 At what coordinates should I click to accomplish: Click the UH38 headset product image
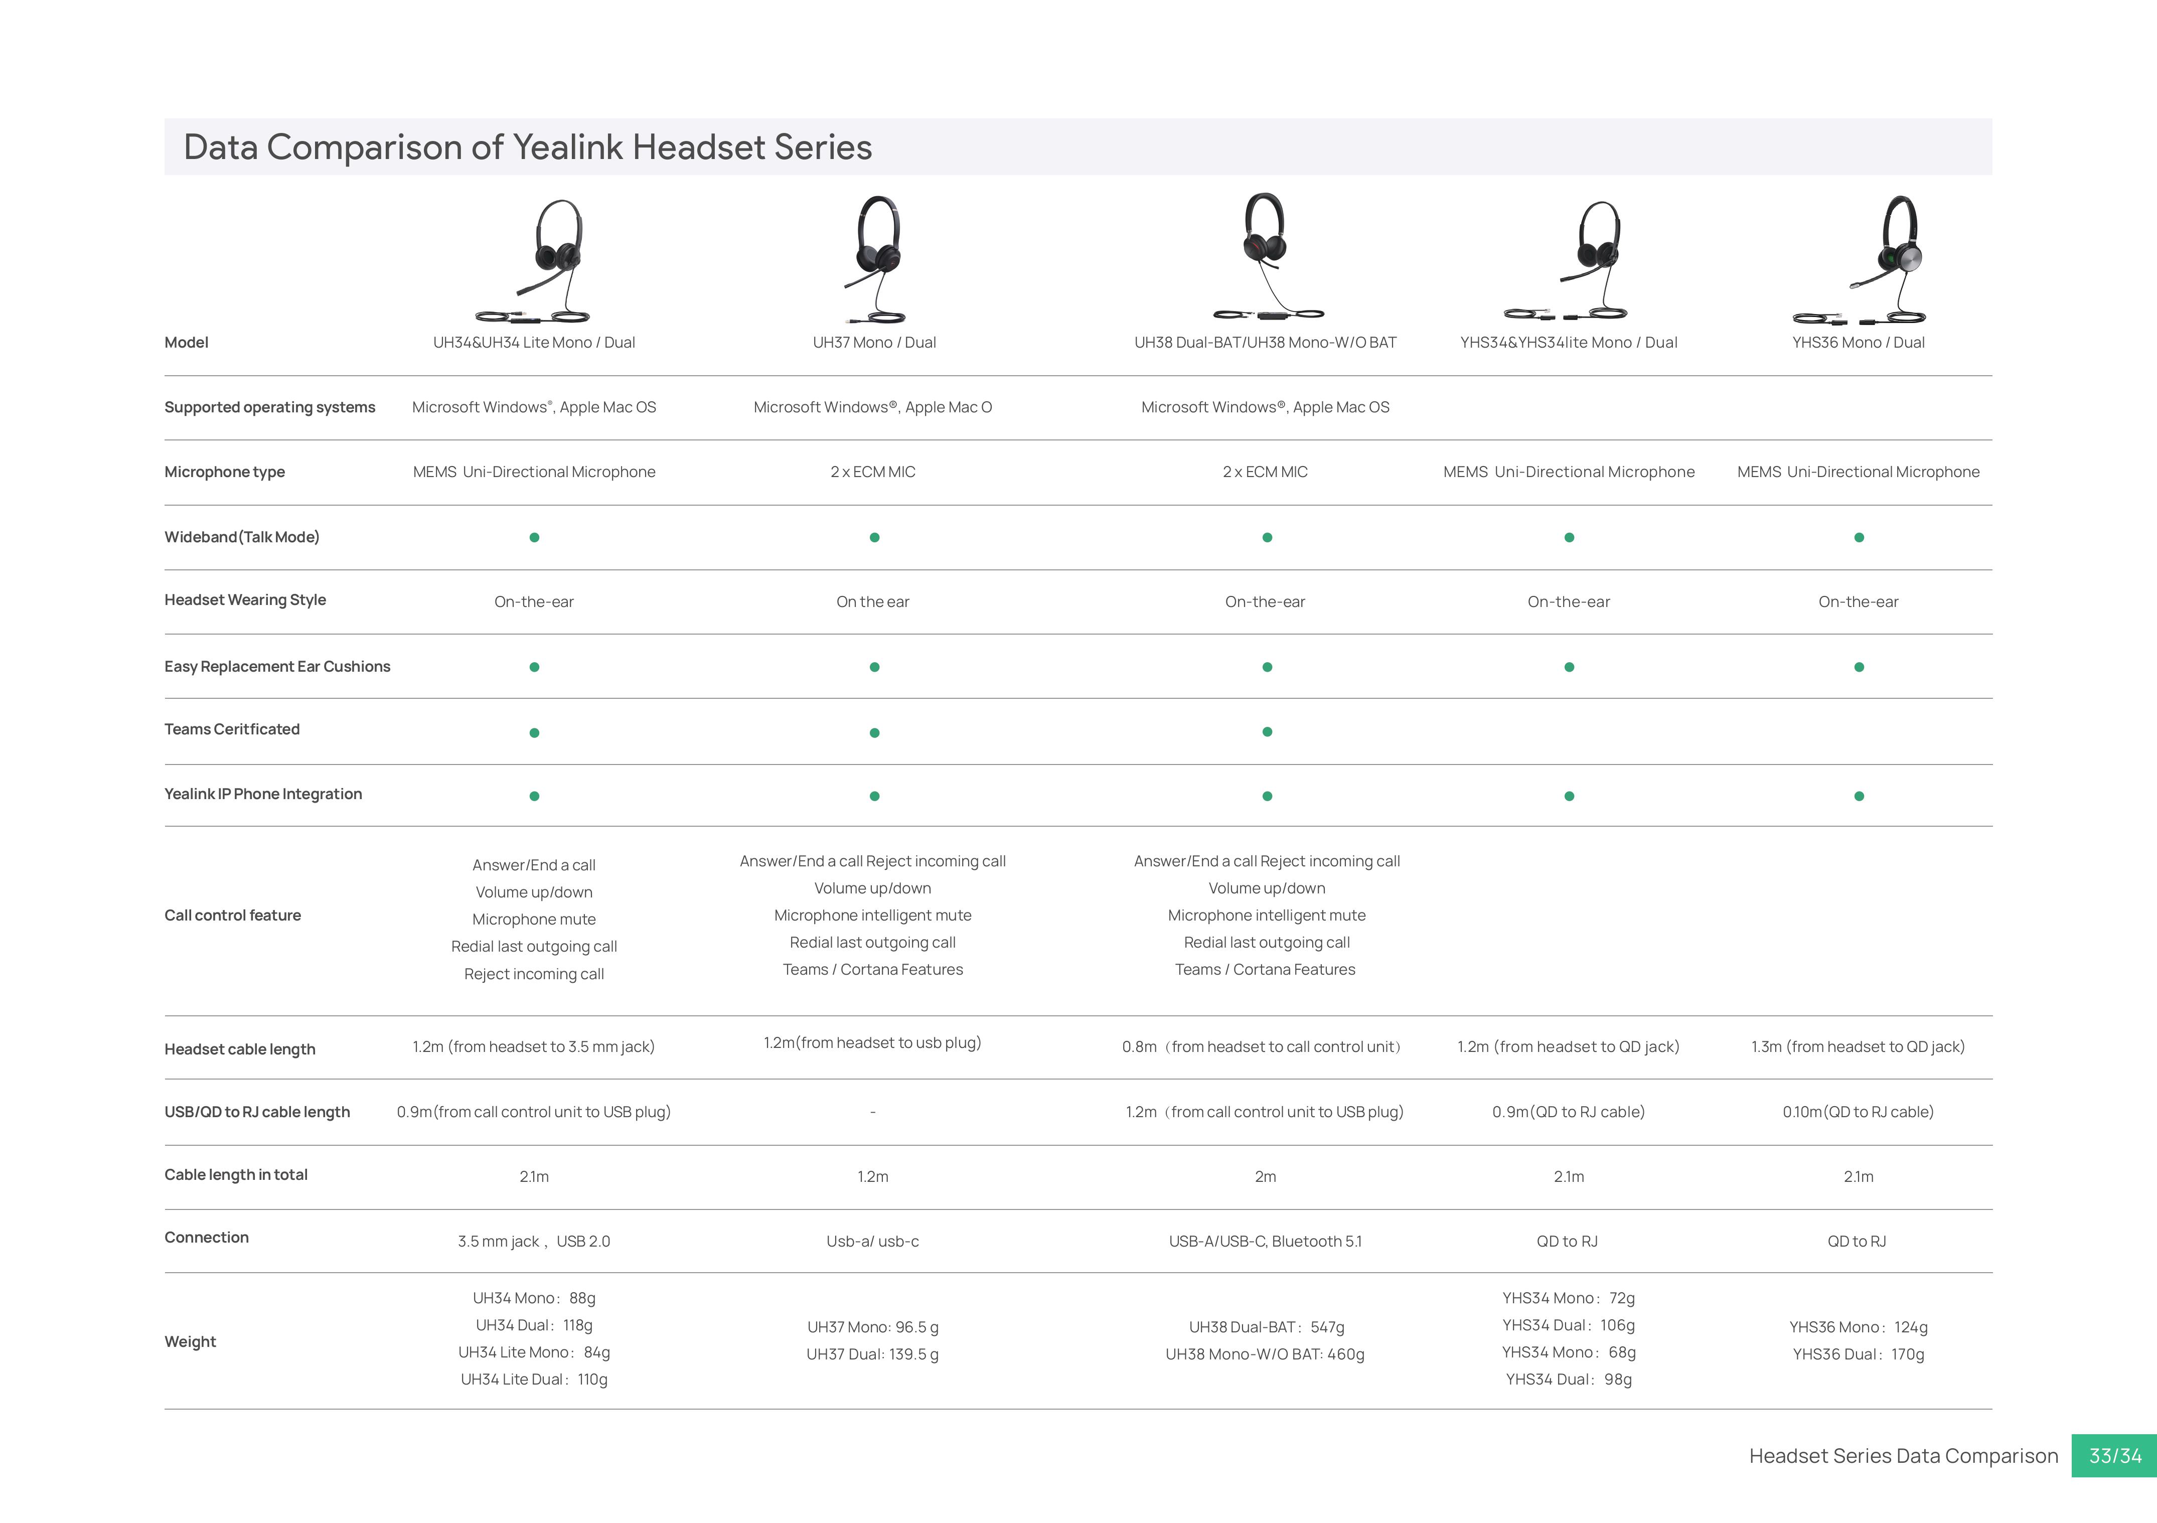click(1267, 255)
